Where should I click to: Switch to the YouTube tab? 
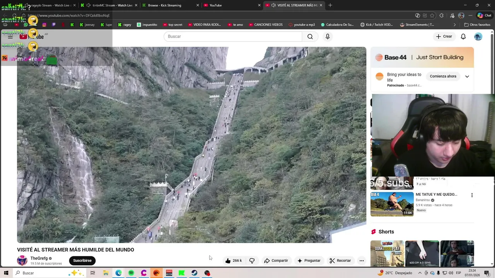coord(232,5)
